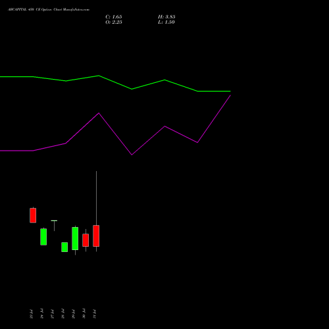Click the high value H: 3.85
329x329 pixels.
(166, 17)
